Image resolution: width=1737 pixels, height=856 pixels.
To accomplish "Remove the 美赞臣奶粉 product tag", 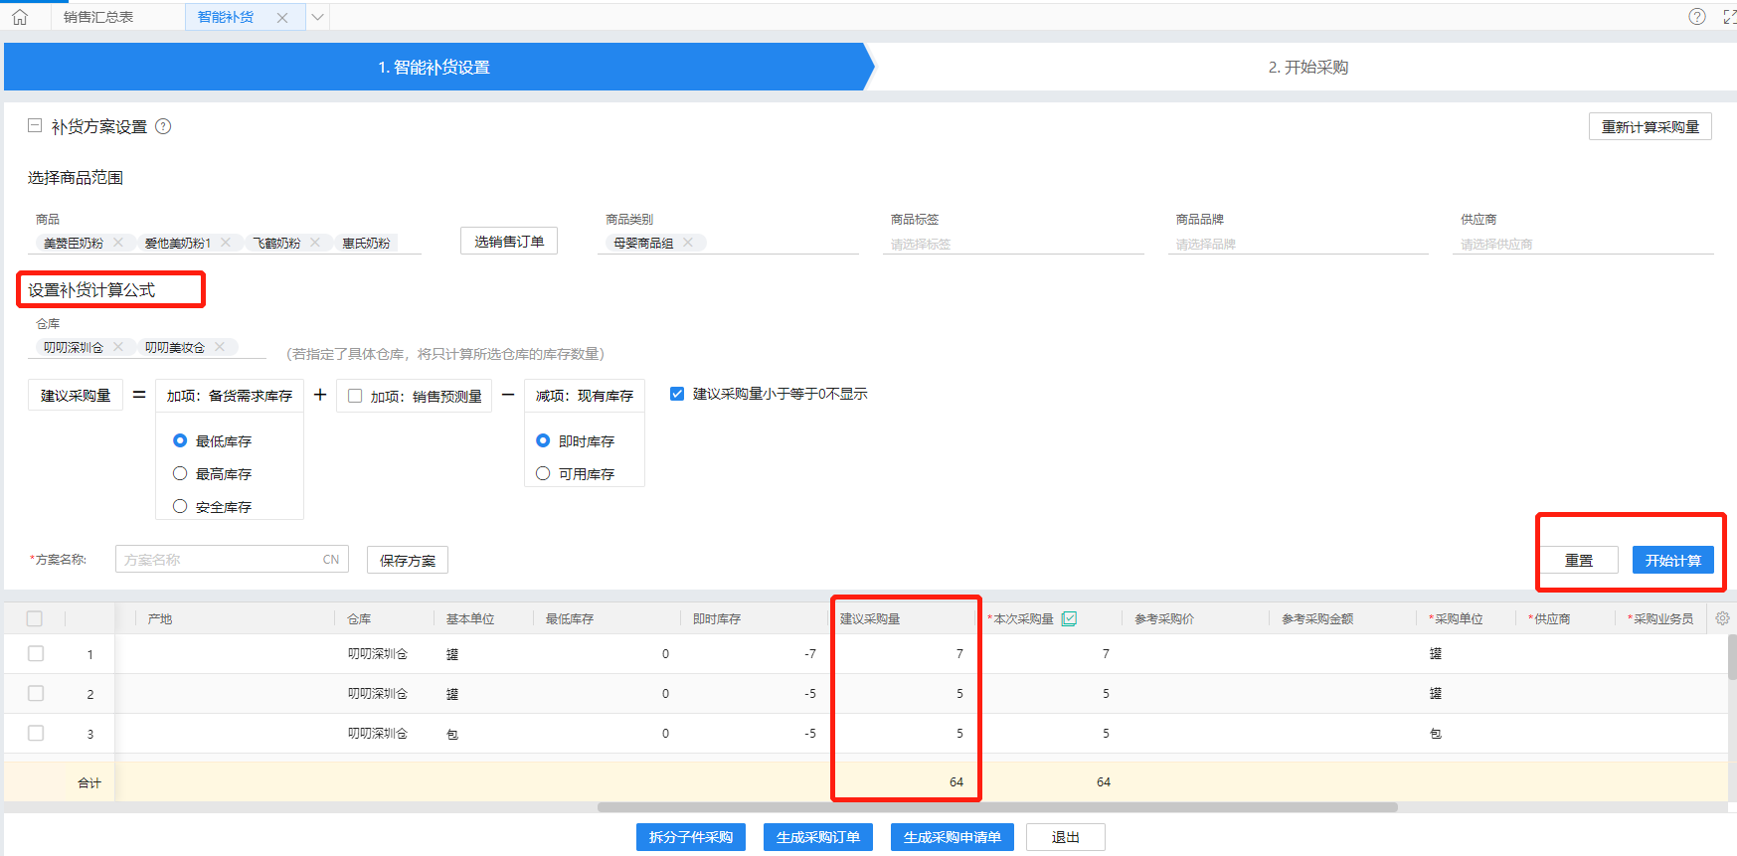I will pos(118,243).
